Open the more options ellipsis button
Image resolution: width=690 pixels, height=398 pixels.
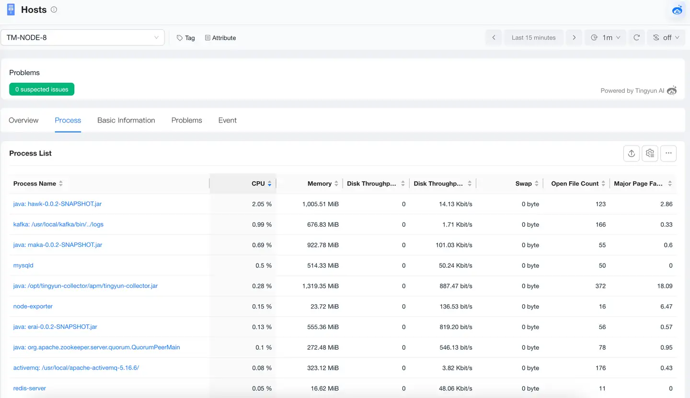coord(668,153)
